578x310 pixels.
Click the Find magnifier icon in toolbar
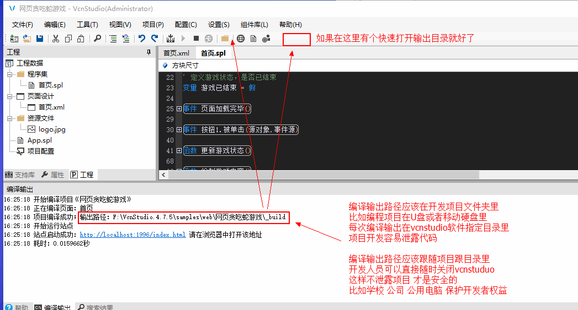click(97, 39)
